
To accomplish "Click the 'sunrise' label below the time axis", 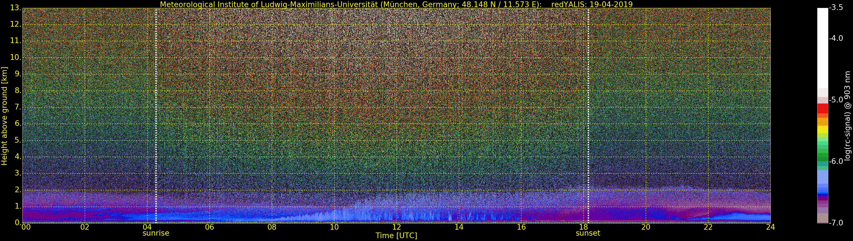I will pos(156,233).
